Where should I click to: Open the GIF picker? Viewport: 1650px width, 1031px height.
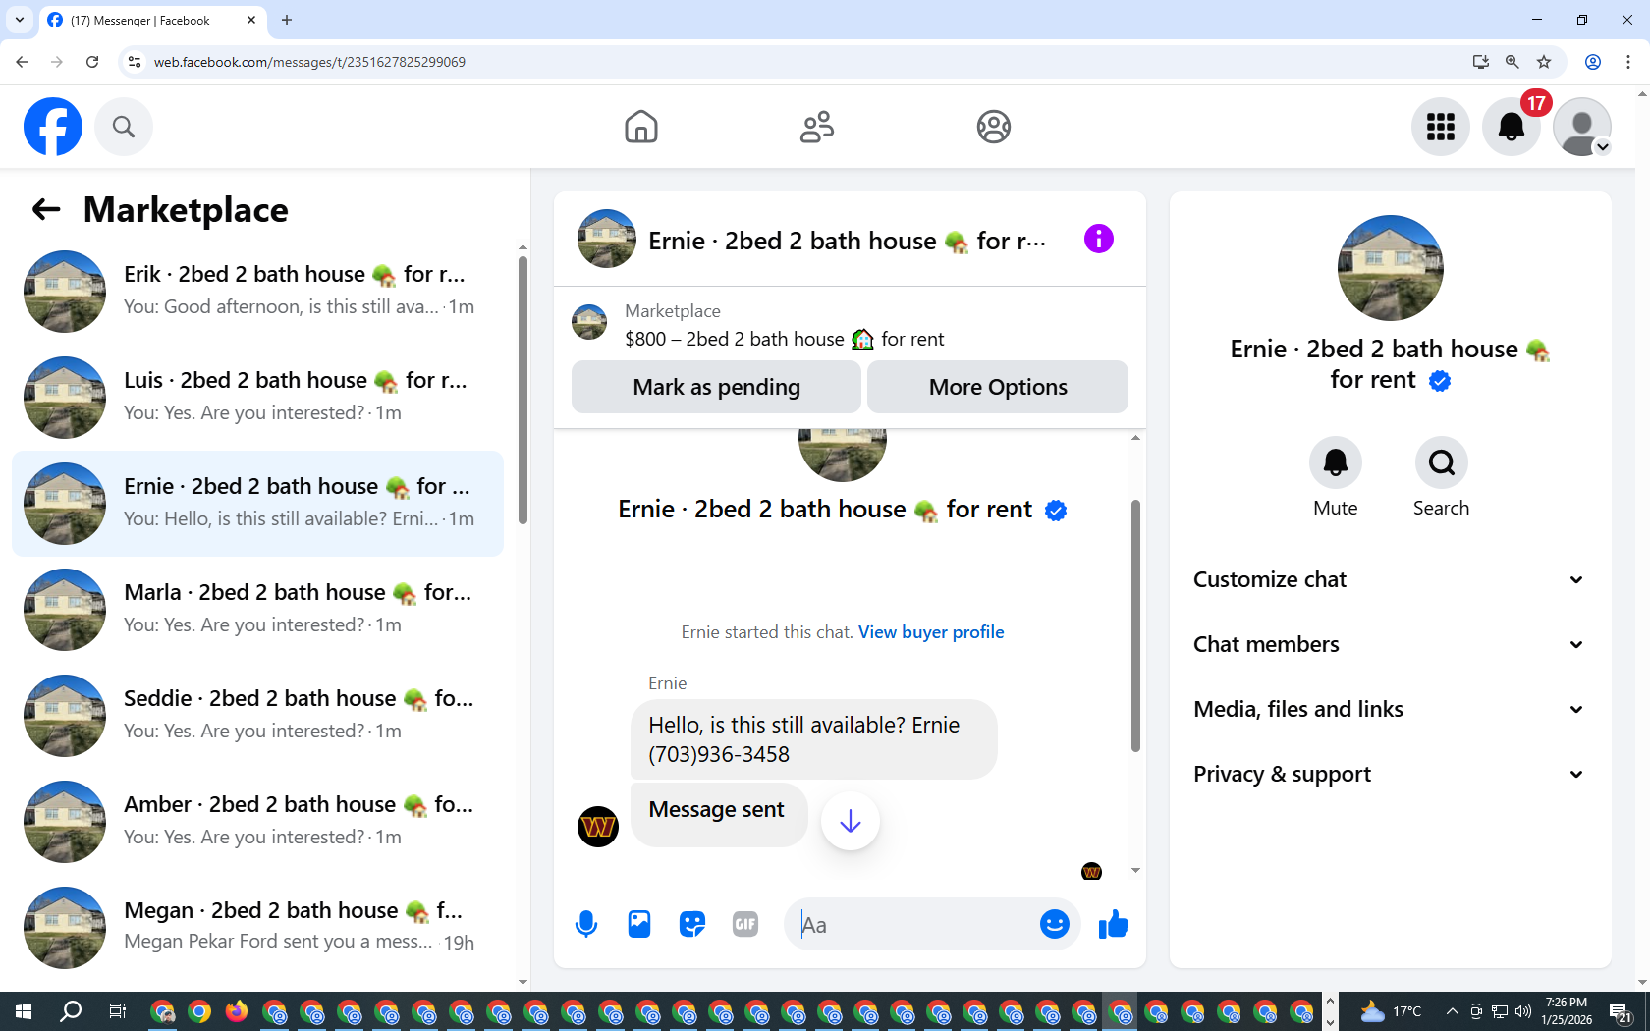(745, 924)
